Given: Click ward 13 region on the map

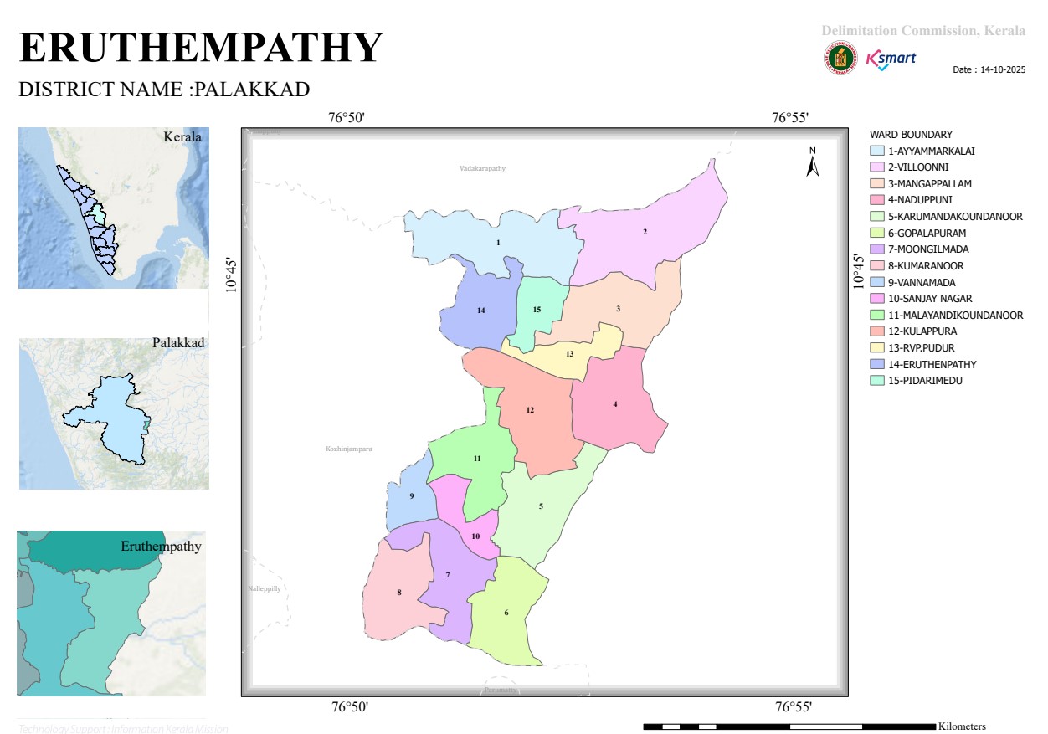Looking at the screenshot, I should [569, 353].
